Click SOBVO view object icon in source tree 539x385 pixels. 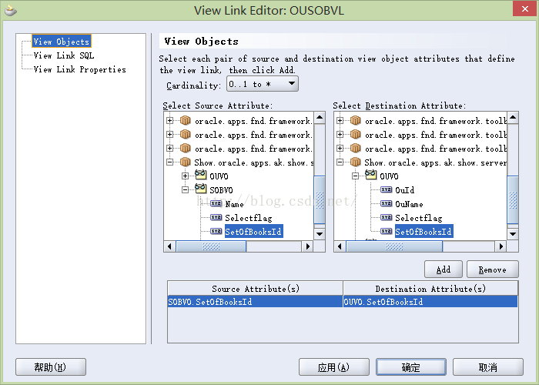201,189
